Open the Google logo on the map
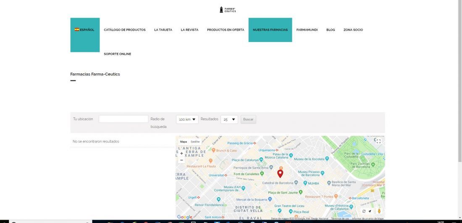The width and height of the screenshot is (462, 223). point(185,217)
